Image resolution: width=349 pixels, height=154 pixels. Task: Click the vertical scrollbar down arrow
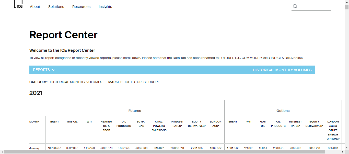point(347,147)
